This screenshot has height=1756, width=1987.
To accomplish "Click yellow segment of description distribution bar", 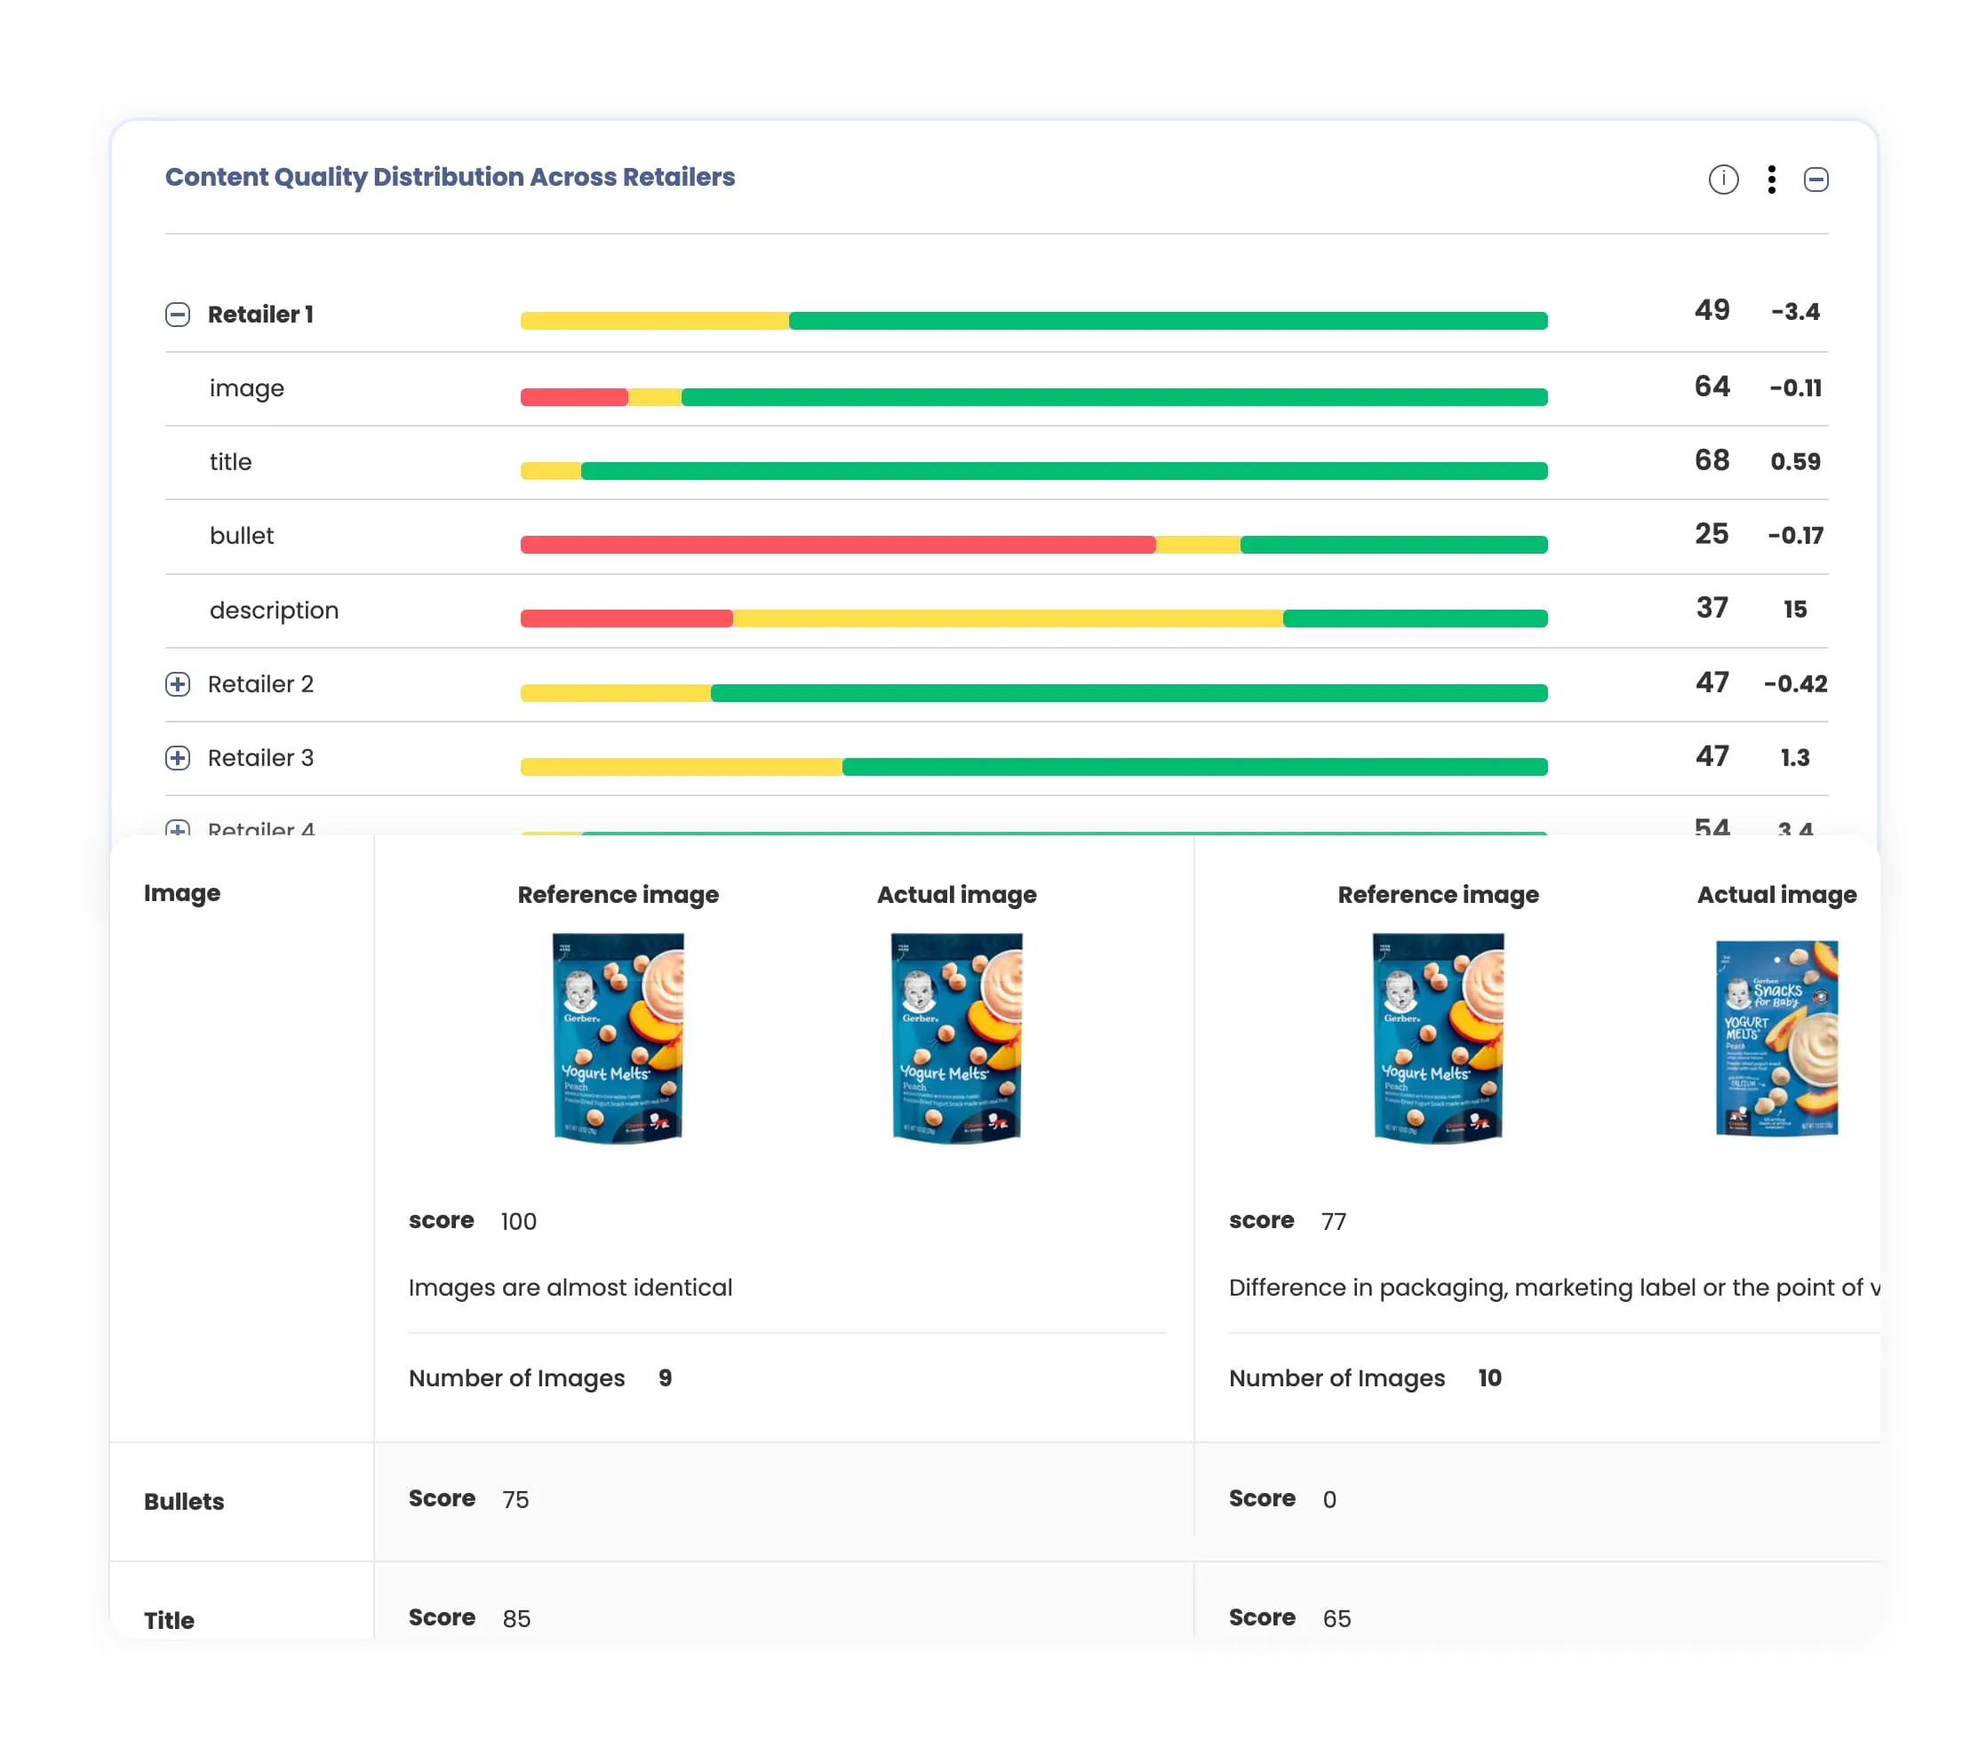I will [x=1006, y=619].
